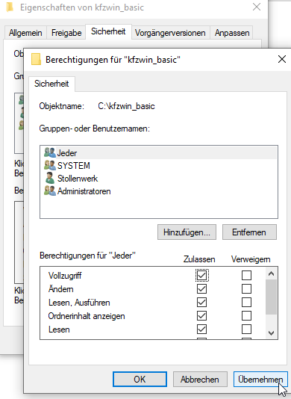This screenshot has width=291, height=399.
Task: Click the Vollzugriff permission label
Action: [65, 275]
